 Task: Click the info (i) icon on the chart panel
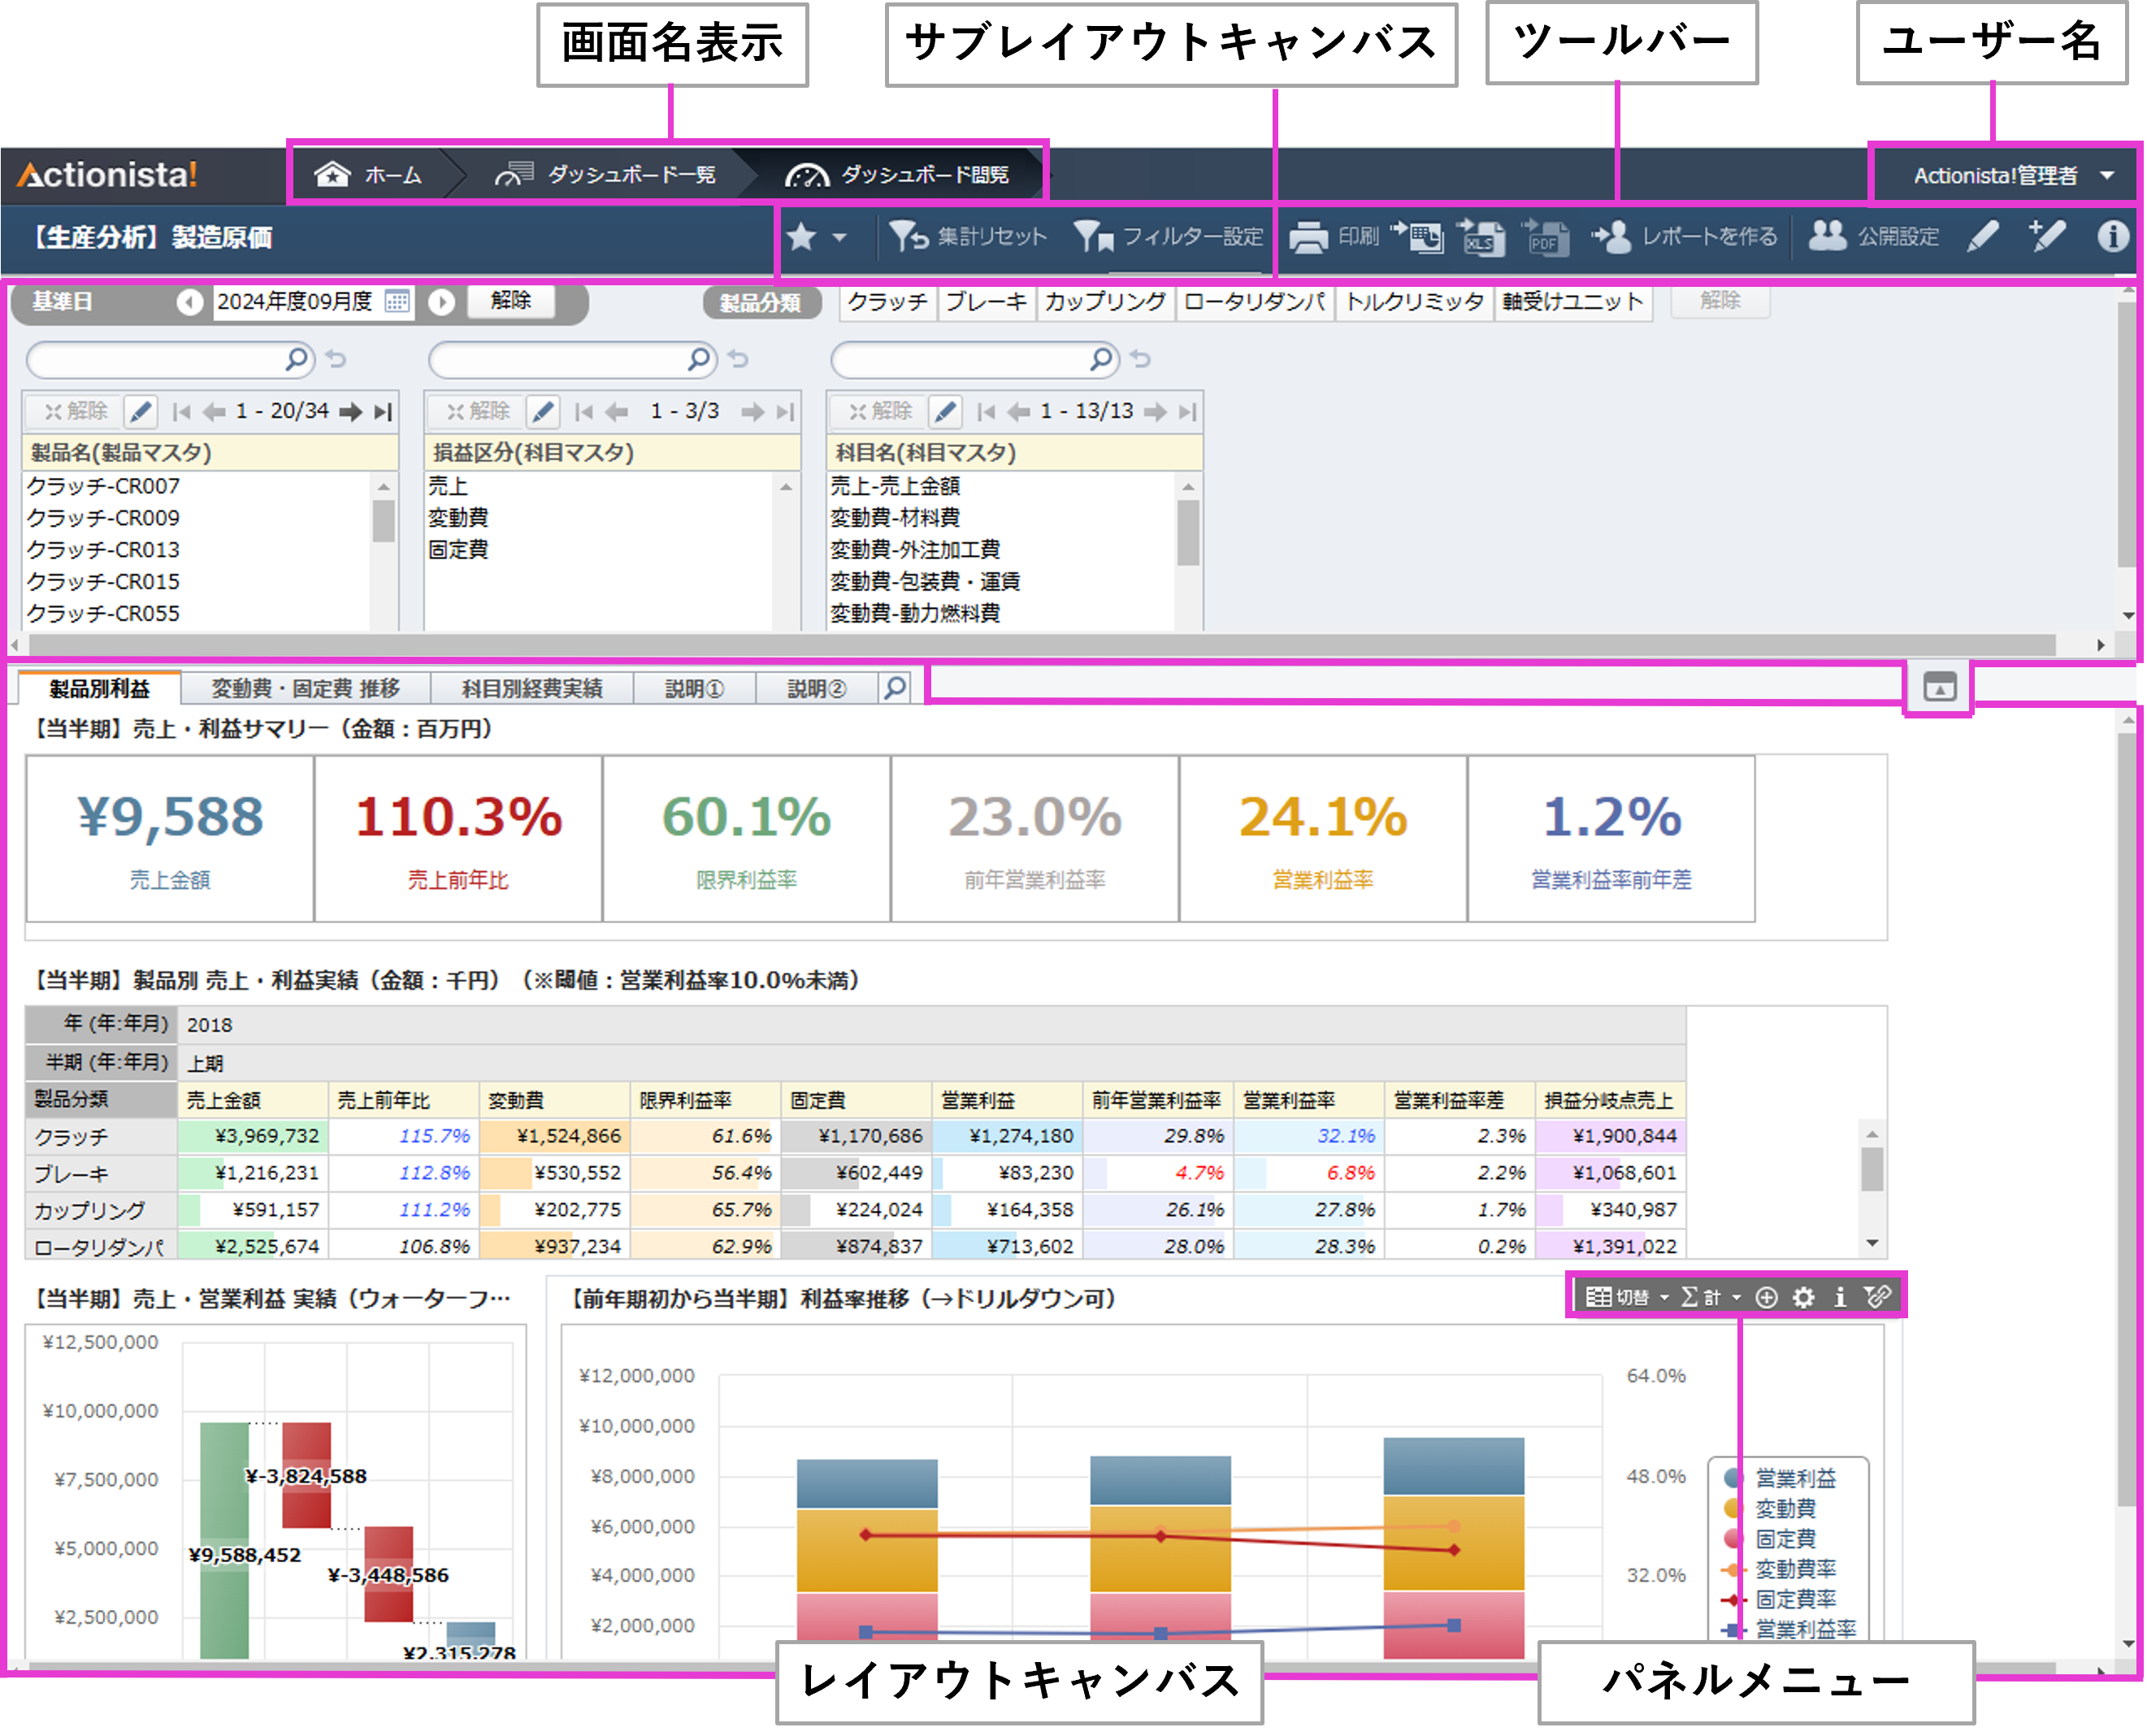(x=1841, y=1297)
